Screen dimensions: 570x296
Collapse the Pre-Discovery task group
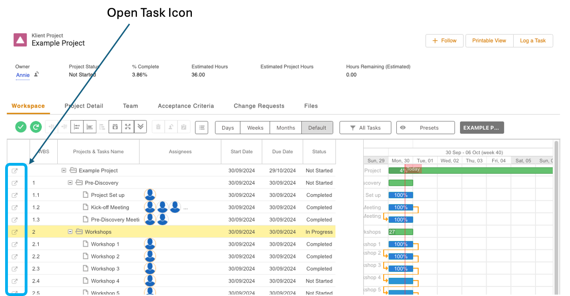tap(70, 183)
